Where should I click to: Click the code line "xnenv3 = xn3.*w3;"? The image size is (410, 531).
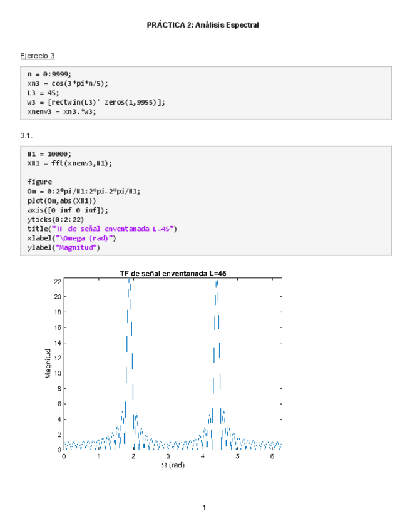pos(61,111)
